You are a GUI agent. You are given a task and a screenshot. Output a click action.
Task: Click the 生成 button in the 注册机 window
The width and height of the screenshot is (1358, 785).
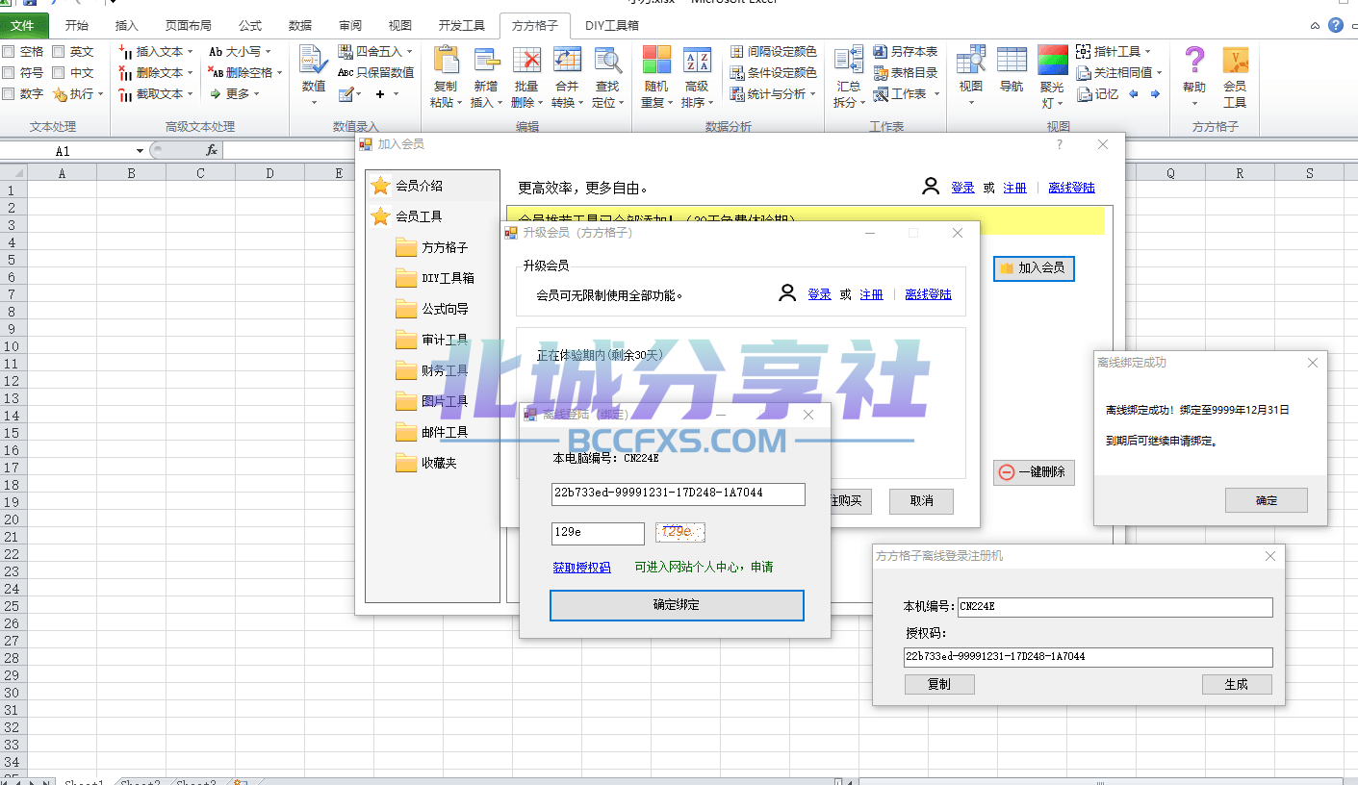[1237, 684]
